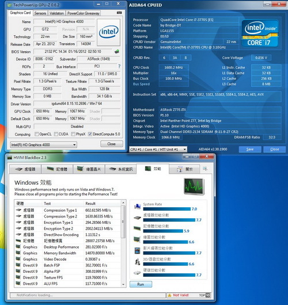Click the Save button in AIDA64 CPUID
Viewport: 288px width, 305px height.
[x=250, y=149]
